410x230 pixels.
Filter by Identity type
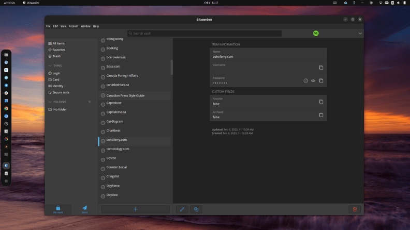tap(56, 86)
